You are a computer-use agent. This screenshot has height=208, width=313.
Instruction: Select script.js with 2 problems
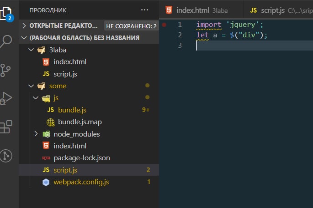pyautogui.click(x=89, y=170)
